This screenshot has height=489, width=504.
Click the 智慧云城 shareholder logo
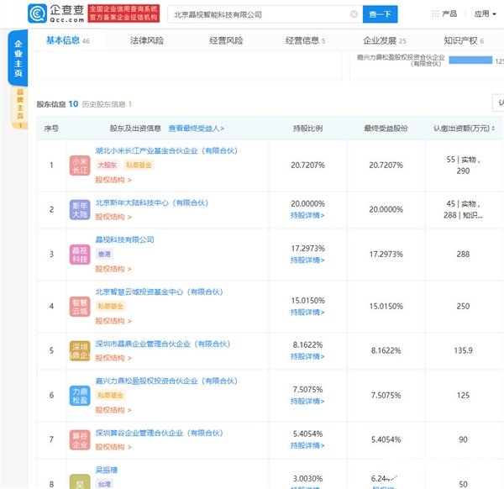80,307
